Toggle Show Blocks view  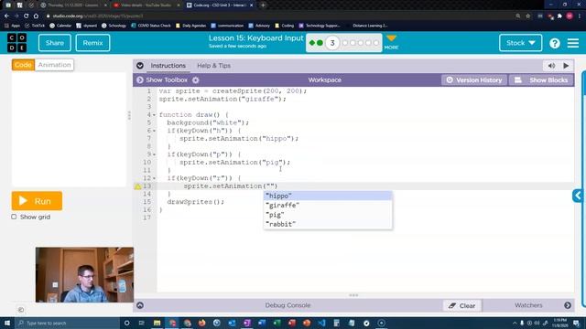point(542,80)
